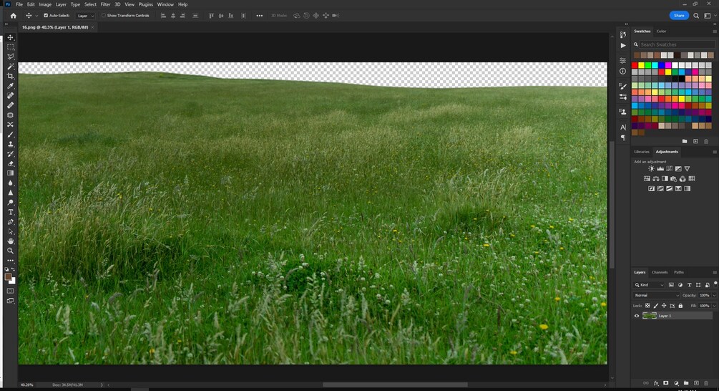Switch to the Color tab
The image size is (719, 391).
pos(661,32)
